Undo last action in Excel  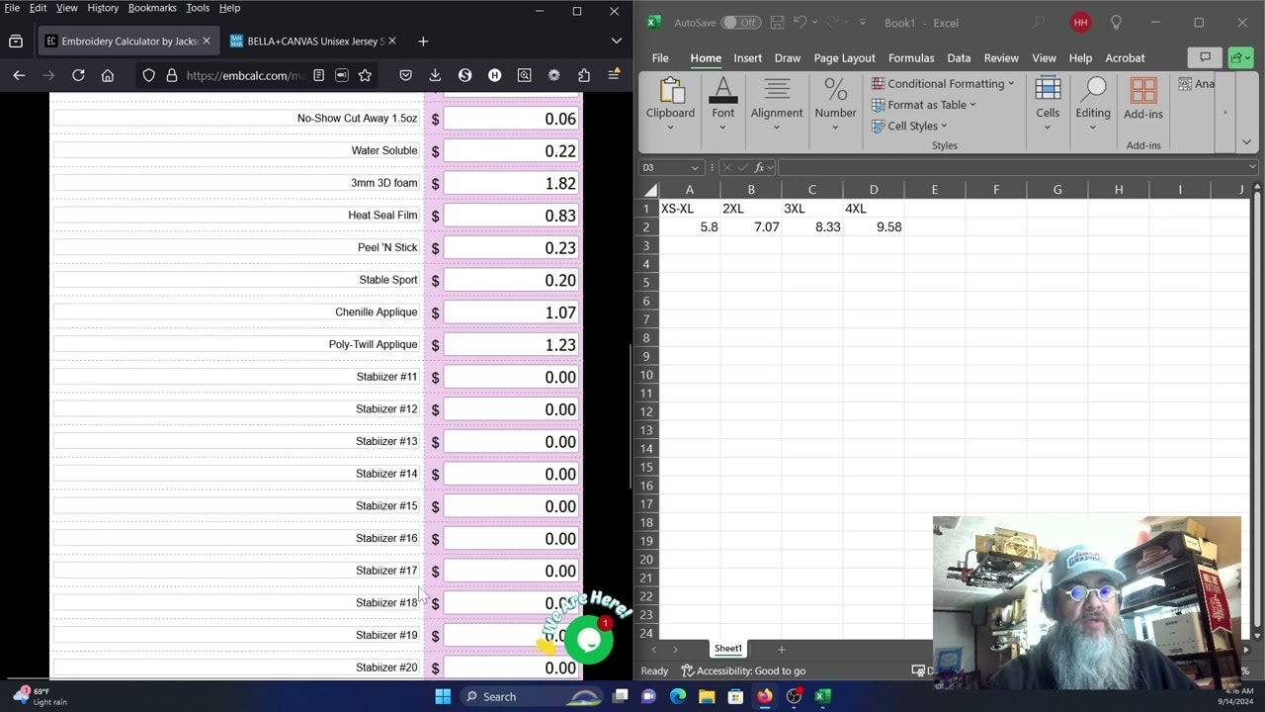pyautogui.click(x=801, y=22)
